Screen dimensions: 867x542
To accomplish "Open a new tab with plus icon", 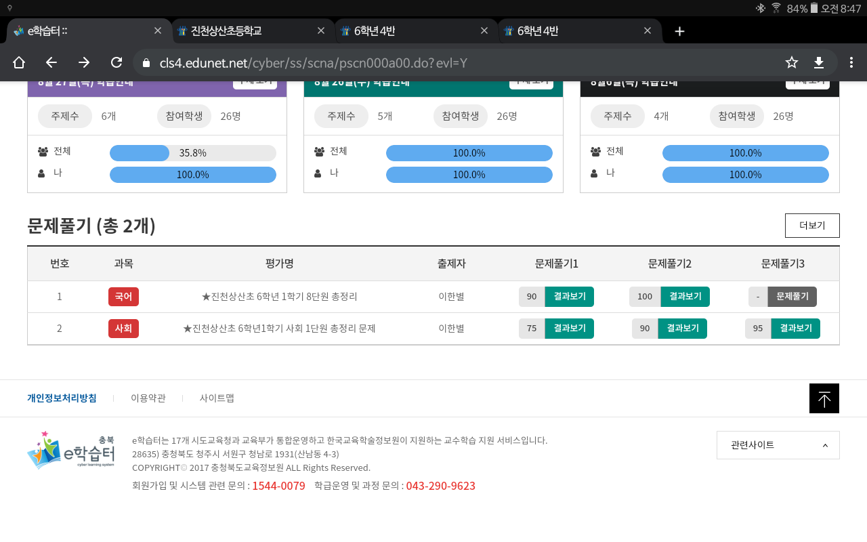I will 679,31.
